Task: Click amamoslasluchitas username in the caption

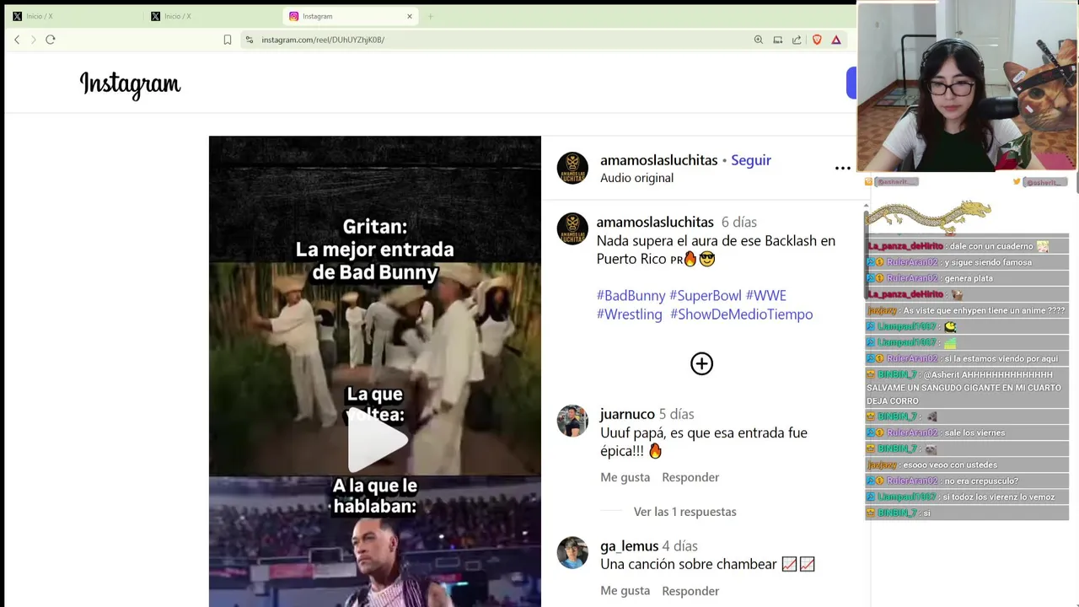Action: coord(655,222)
